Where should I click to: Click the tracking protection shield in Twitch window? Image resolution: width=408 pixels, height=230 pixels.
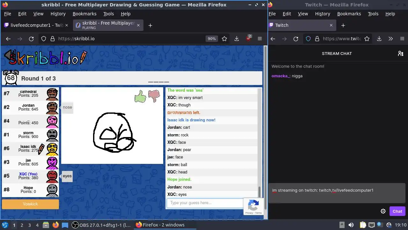pyautogui.click(x=308, y=39)
